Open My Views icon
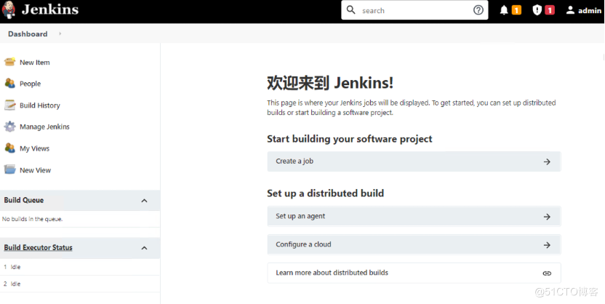This screenshot has width=605, height=304. (9, 148)
